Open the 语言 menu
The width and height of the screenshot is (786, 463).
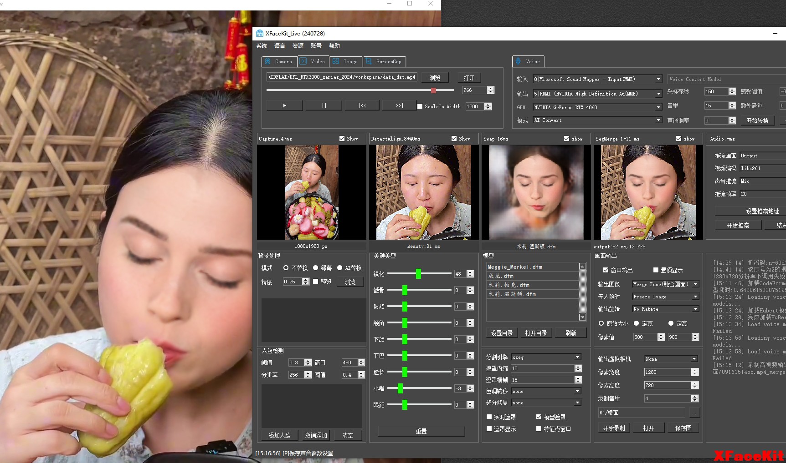click(280, 46)
